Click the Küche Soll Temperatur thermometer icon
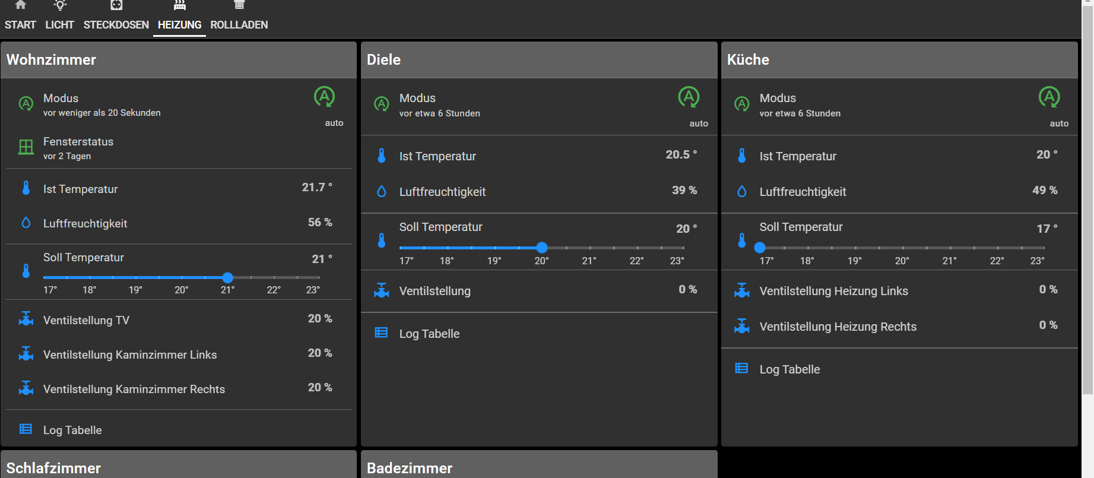Image resolution: width=1094 pixels, height=478 pixels. 742,240
